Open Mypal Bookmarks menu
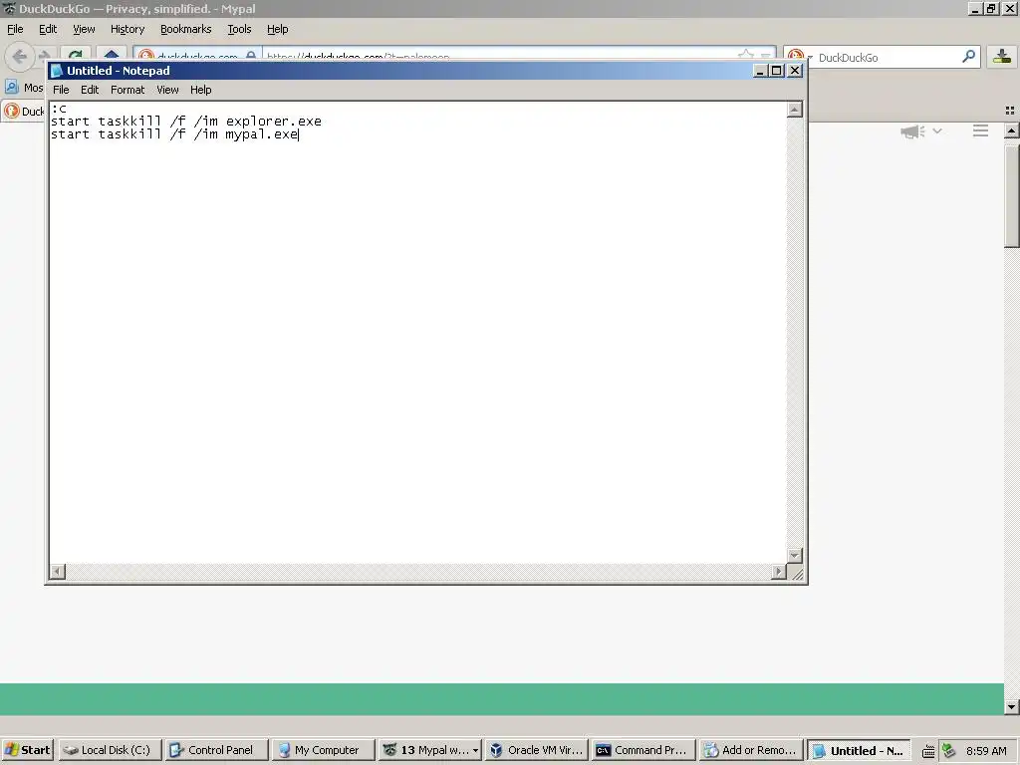The width and height of the screenshot is (1020, 765). (186, 29)
